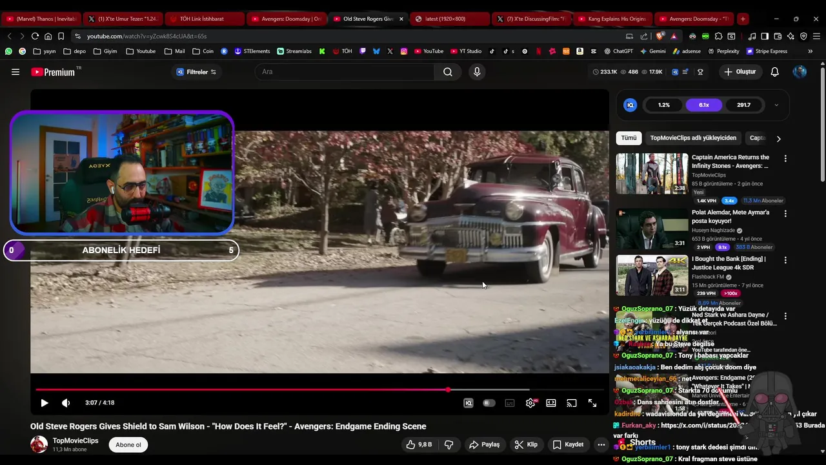The height and width of the screenshot is (465, 826).
Task: Open the ChatGPT bookmark
Action: (618, 51)
